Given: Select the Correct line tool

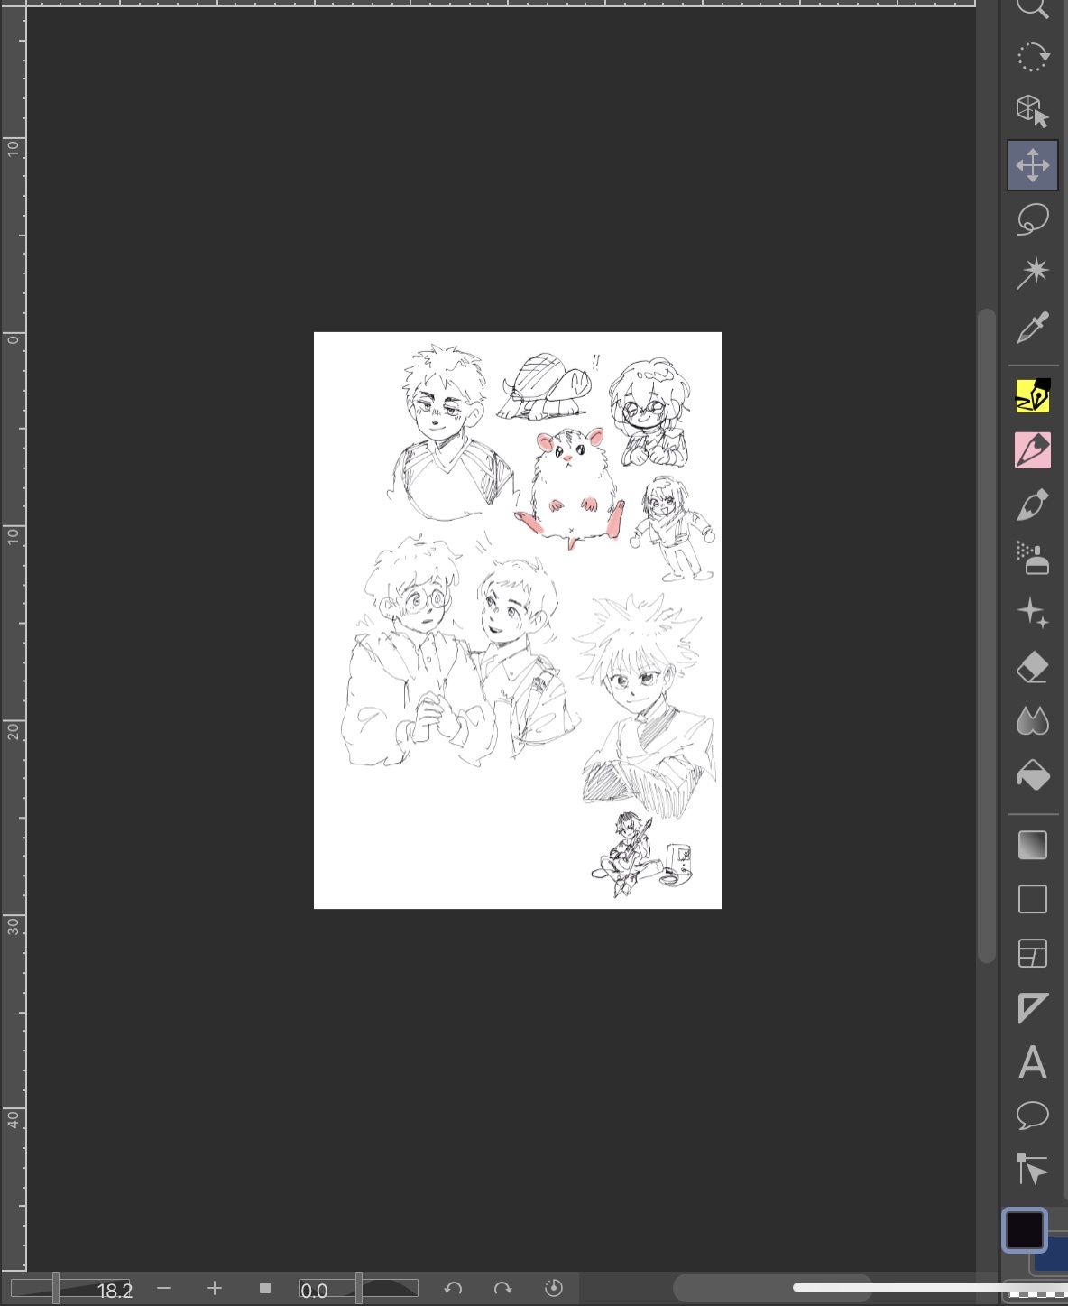Looking at the screenshot, I should 1033,1170.
